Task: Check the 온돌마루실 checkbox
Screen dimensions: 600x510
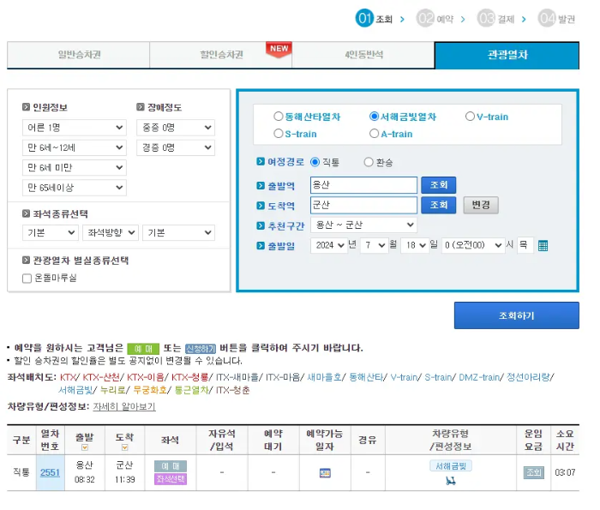Action: [27, 279]
